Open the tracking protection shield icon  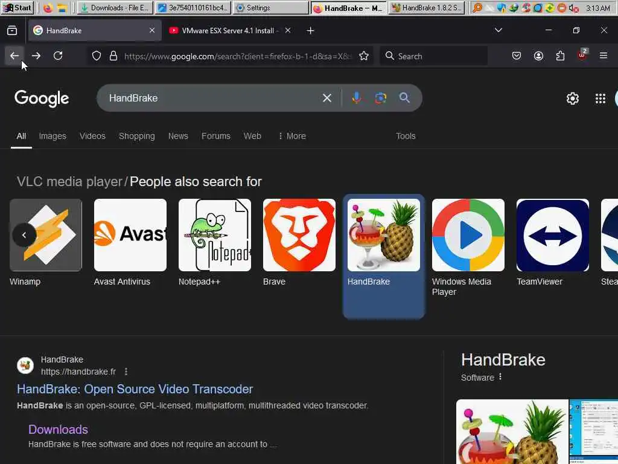tap(96, 56)
